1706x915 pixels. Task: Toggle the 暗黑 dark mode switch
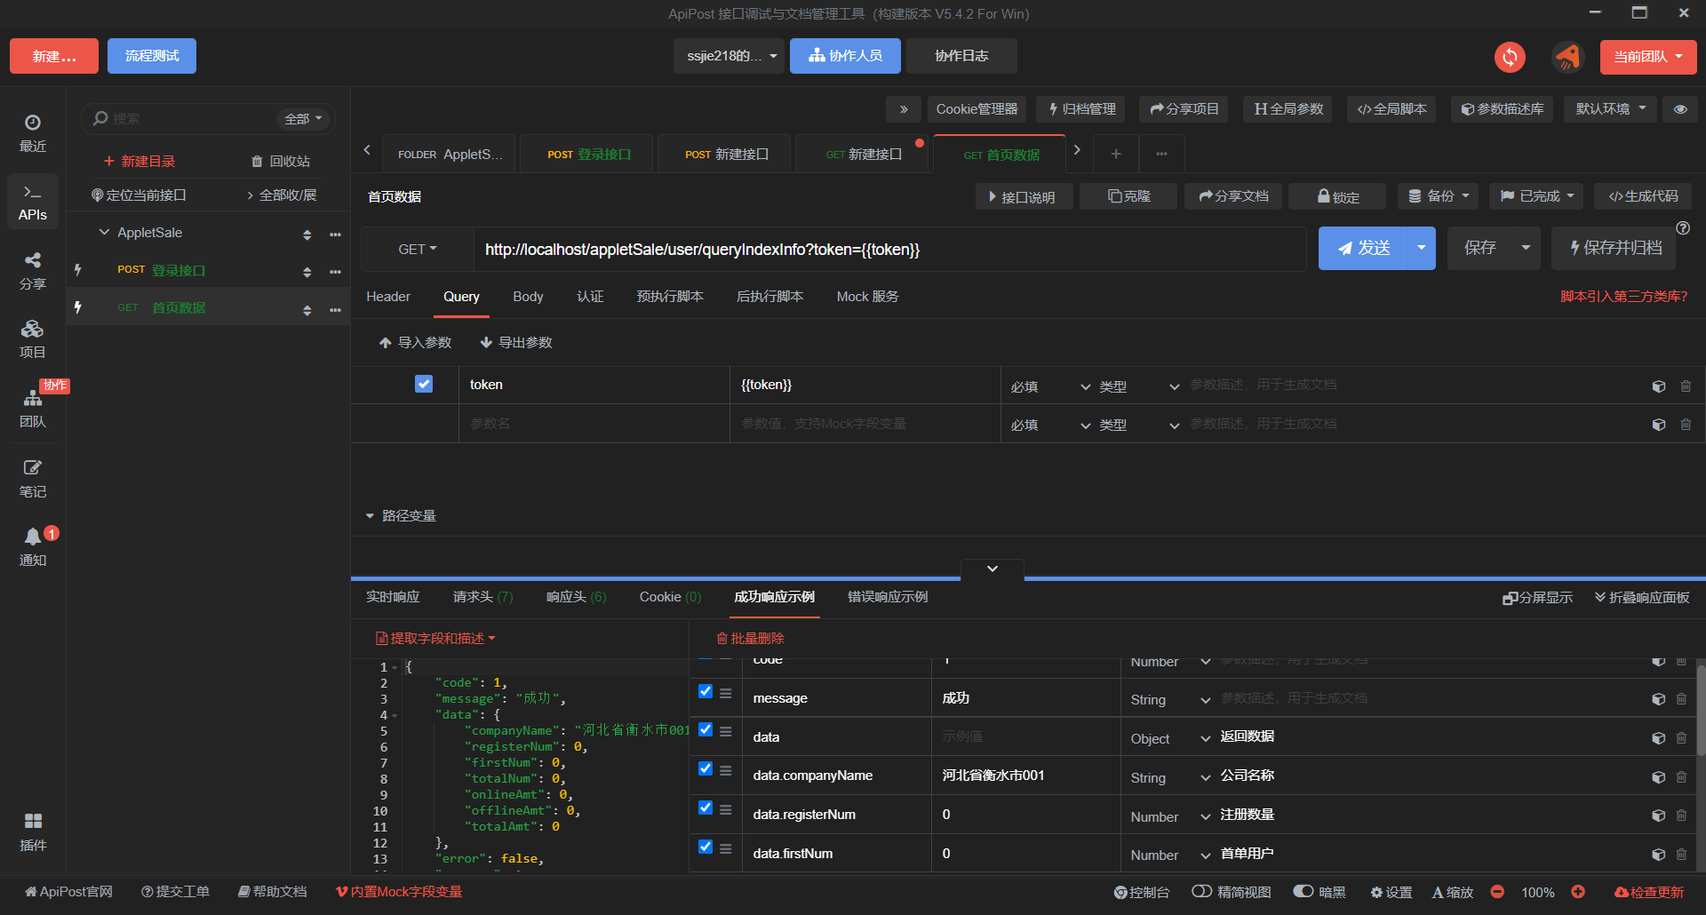1303,891
